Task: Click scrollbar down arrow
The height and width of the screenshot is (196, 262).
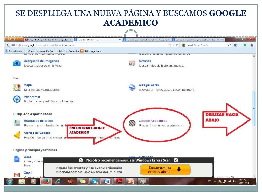Action: click(254, 176)
